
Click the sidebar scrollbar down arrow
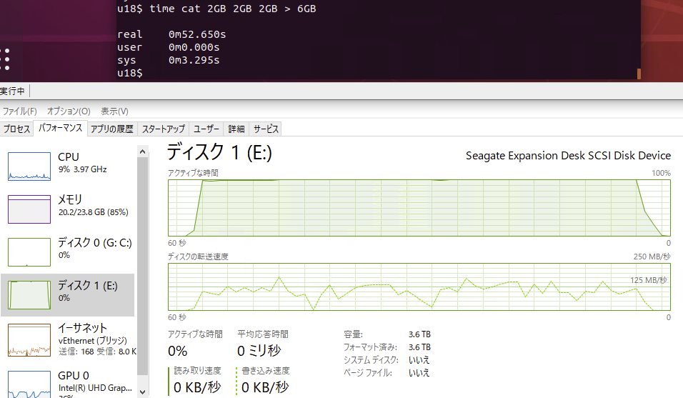pyautogui.click(x=142, y=392)
